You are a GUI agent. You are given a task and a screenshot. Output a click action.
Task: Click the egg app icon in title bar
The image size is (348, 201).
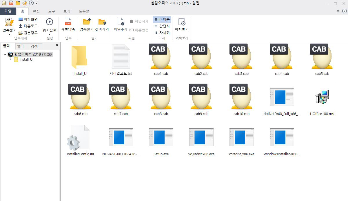[x=4, y=3]
